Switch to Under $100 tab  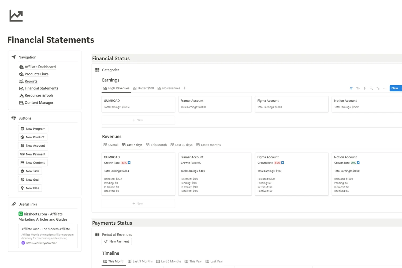coord(143,88)
